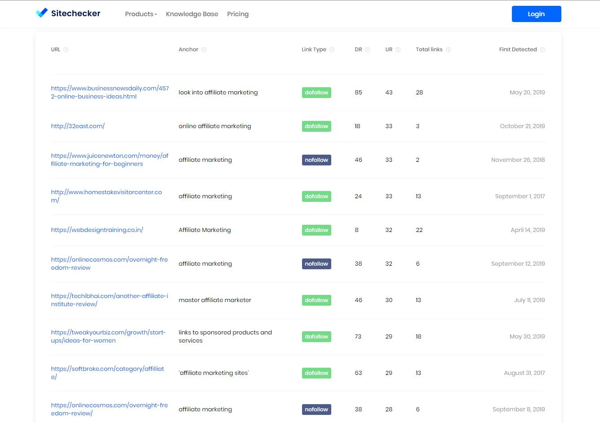Screen dimensions: 600x423
Task: Open the 32east.com link
Action: [x=78, y=126]
